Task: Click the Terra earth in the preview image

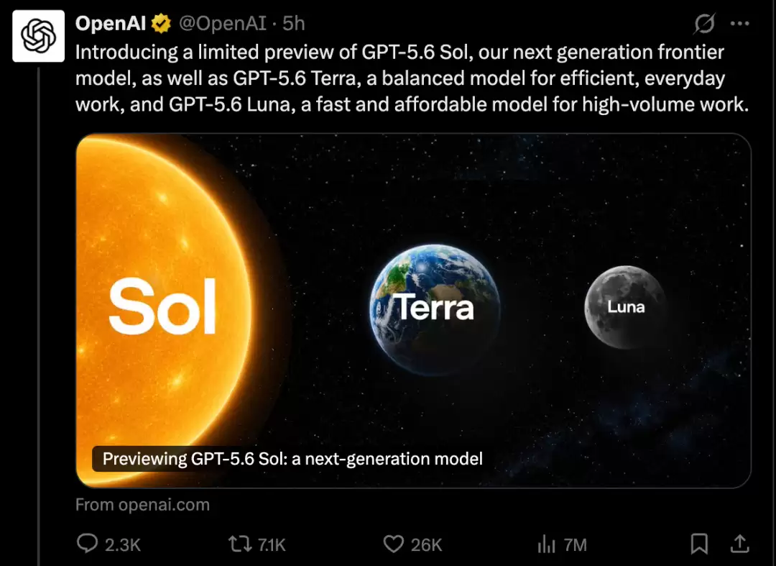Action: [435, 309]
